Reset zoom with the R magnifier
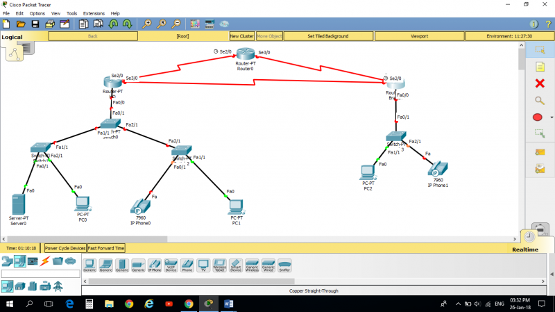 pyautogui.click(x=162, y=24)
